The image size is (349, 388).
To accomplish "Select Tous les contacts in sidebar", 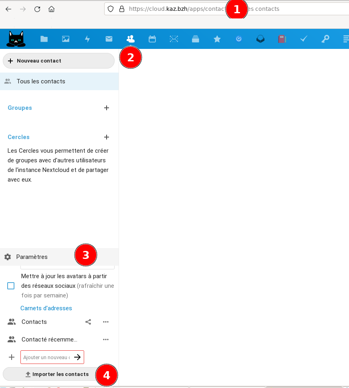I will click(x=41, y=81).
